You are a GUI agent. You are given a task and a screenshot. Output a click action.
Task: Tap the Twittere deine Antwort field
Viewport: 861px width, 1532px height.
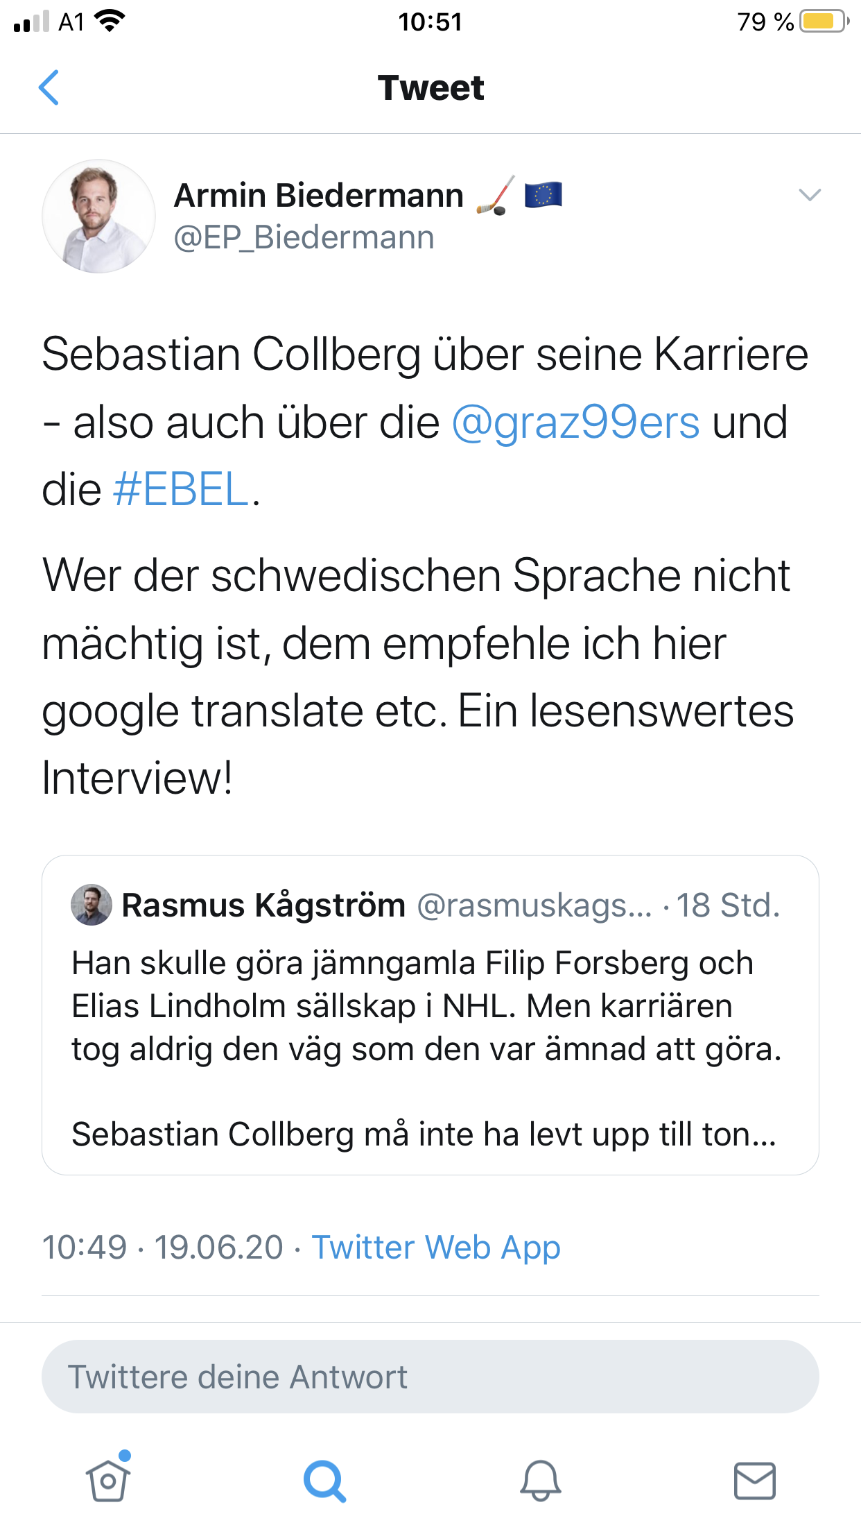pos(430,1377)
